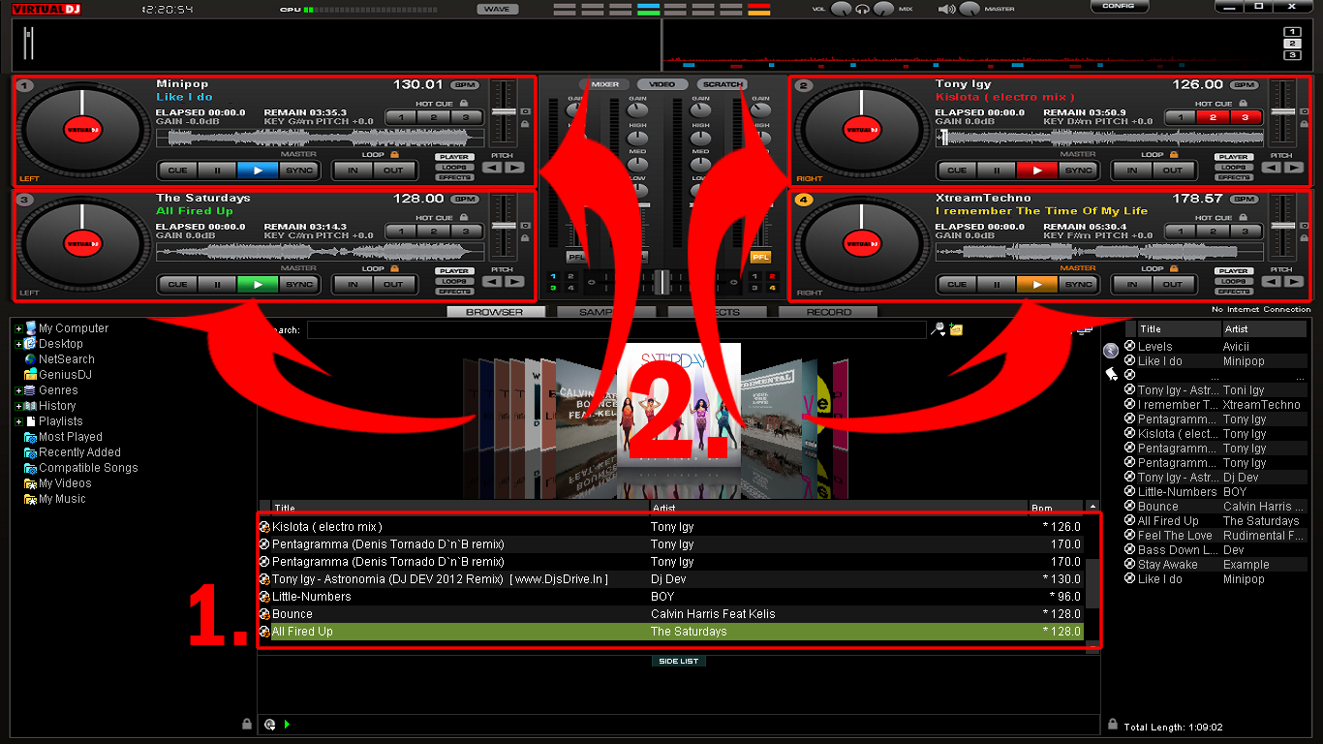This screenshot has height=744, width=1323.
Task: Click the disc icon beside Bounce in song list
Action: tap(264, 614)
